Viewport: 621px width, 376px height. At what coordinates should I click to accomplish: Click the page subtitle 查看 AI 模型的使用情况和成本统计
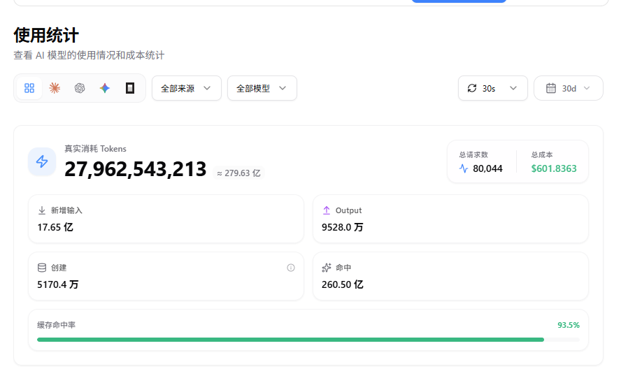[89, 55]
